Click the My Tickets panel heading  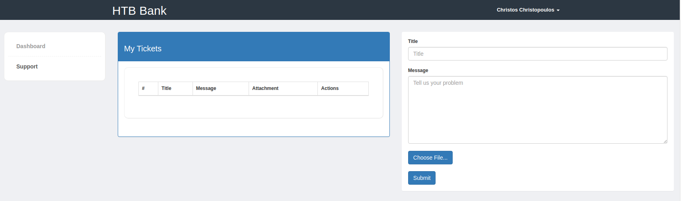[x=254, y=47]
